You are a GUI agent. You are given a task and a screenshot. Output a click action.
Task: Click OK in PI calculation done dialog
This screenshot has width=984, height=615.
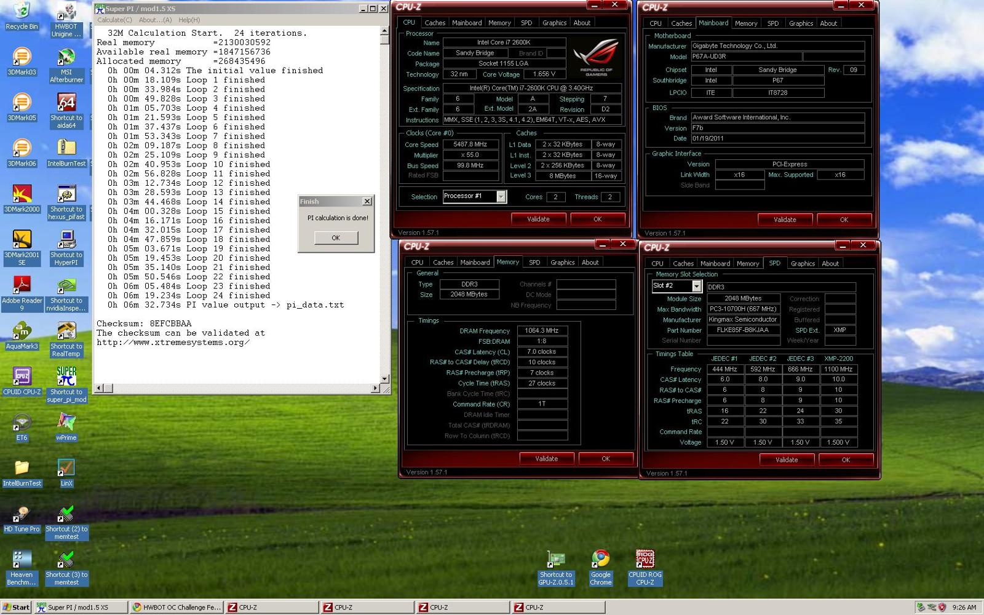pos(336,238)
